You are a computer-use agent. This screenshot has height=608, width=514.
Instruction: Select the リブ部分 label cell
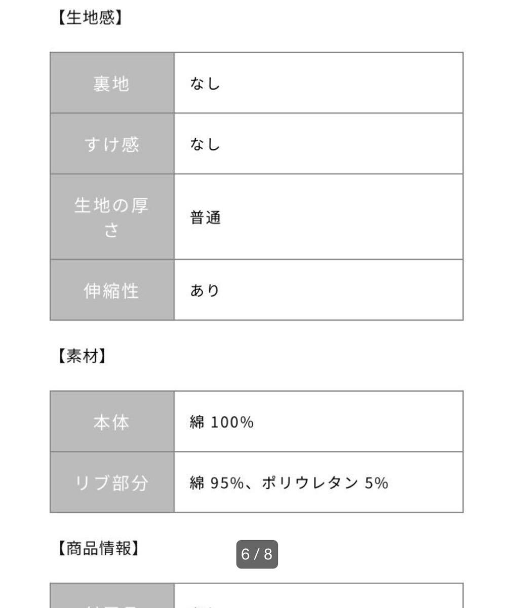pyautogui.click(x=111, y=483)
